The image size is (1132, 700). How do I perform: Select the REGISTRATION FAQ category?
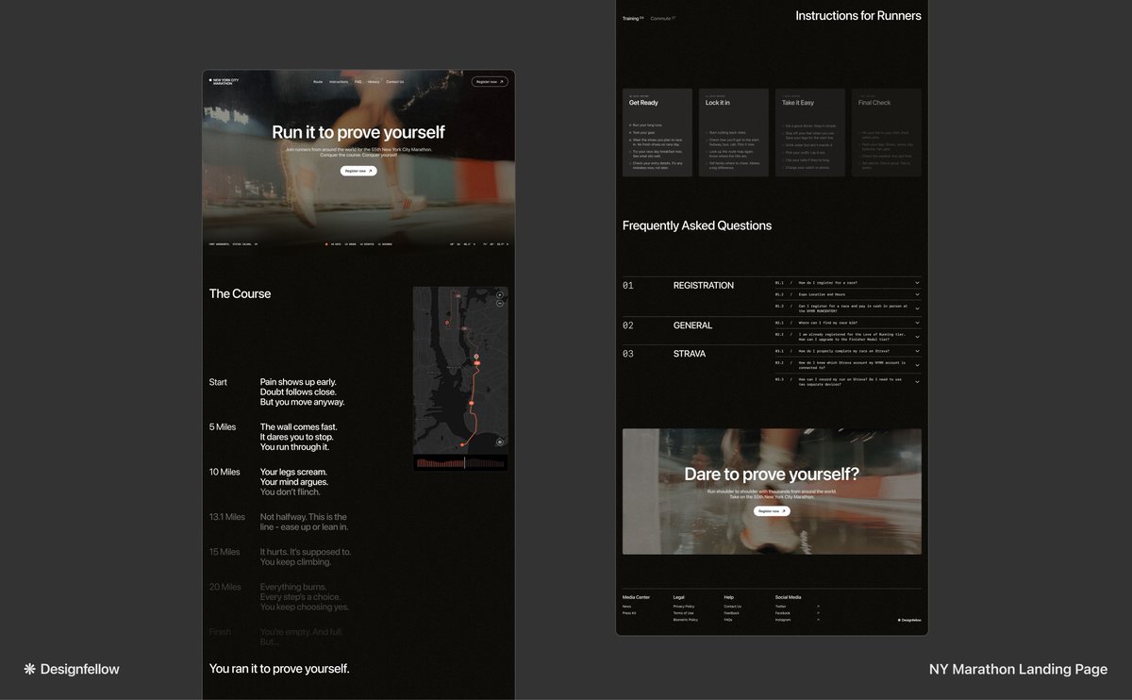[x=703, y=285]
